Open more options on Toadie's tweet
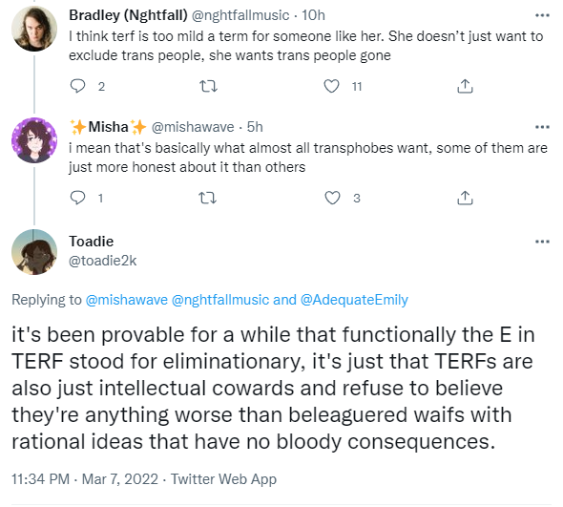Screen dimensions: 563x507 pos(542,242)
